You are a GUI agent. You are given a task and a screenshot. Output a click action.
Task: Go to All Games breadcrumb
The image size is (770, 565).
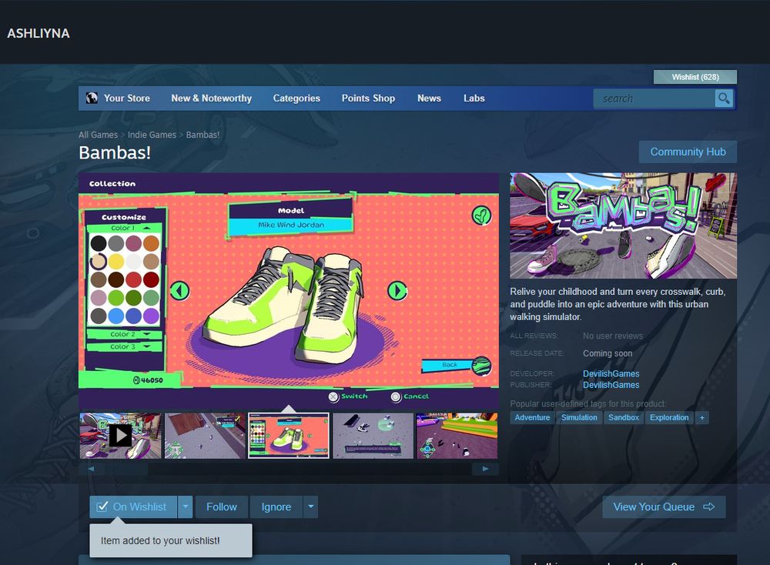tap(99, 135)
